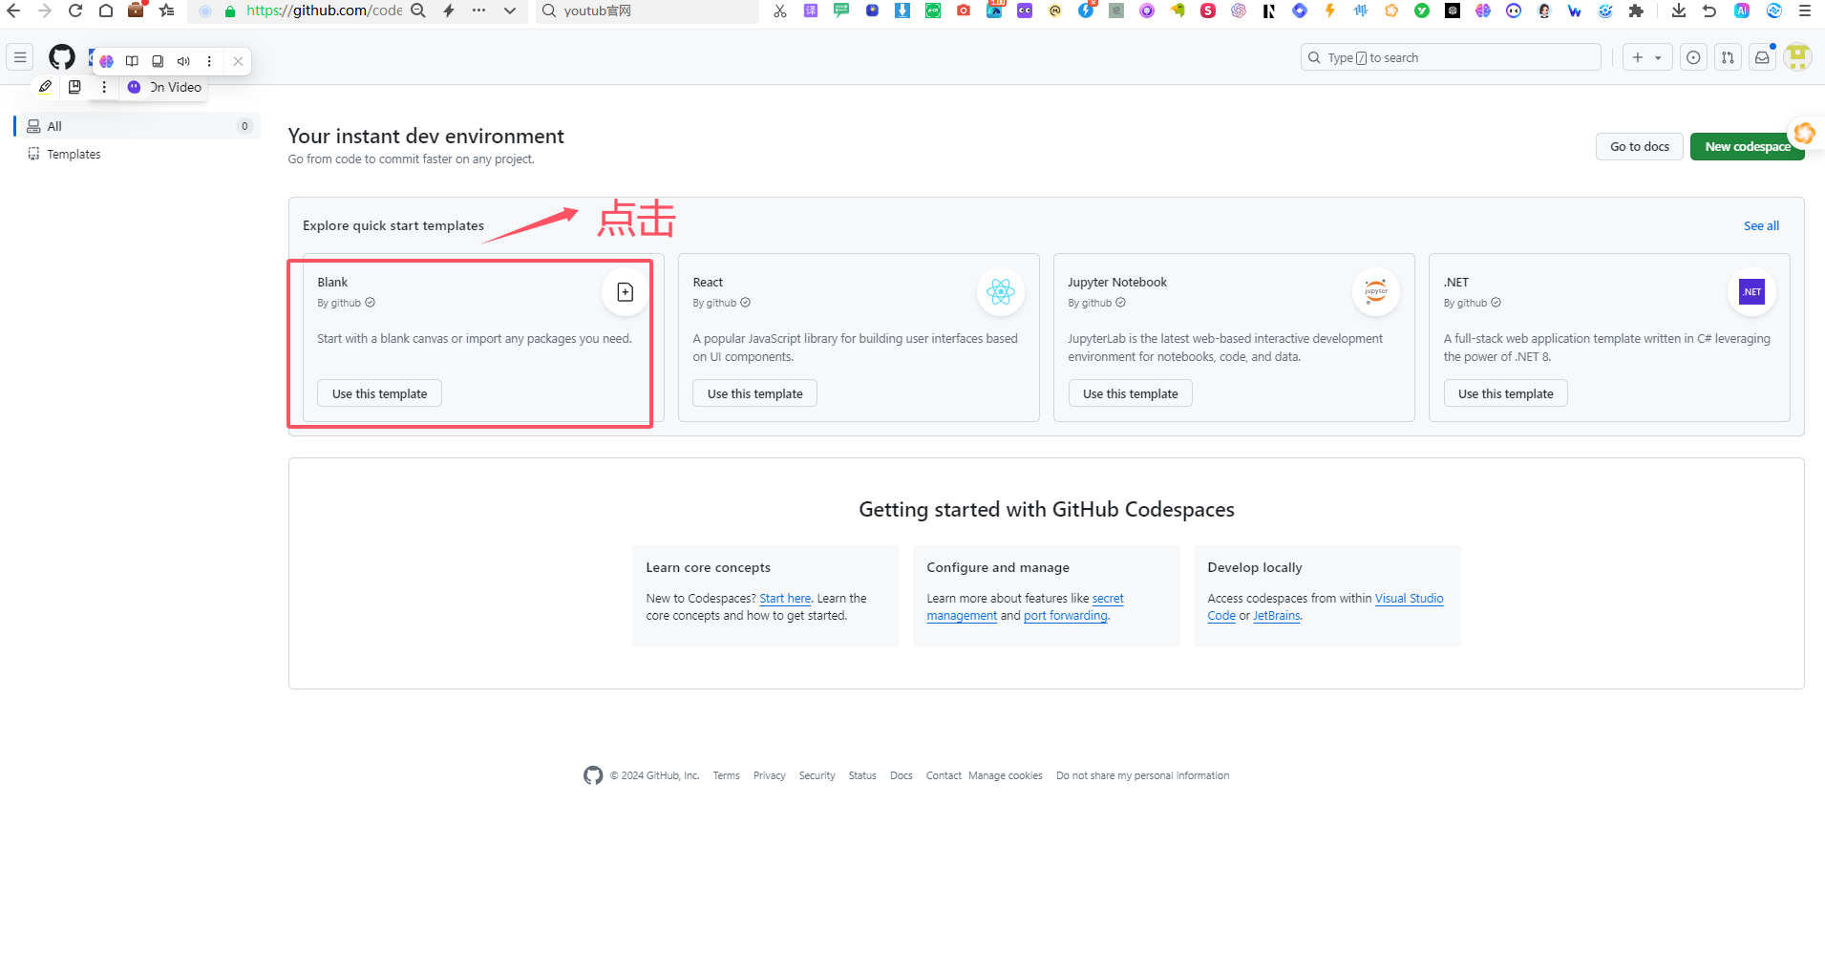Open the footer Security link
The width and height of the screenshot is (1825, 953).
(817, 775)
